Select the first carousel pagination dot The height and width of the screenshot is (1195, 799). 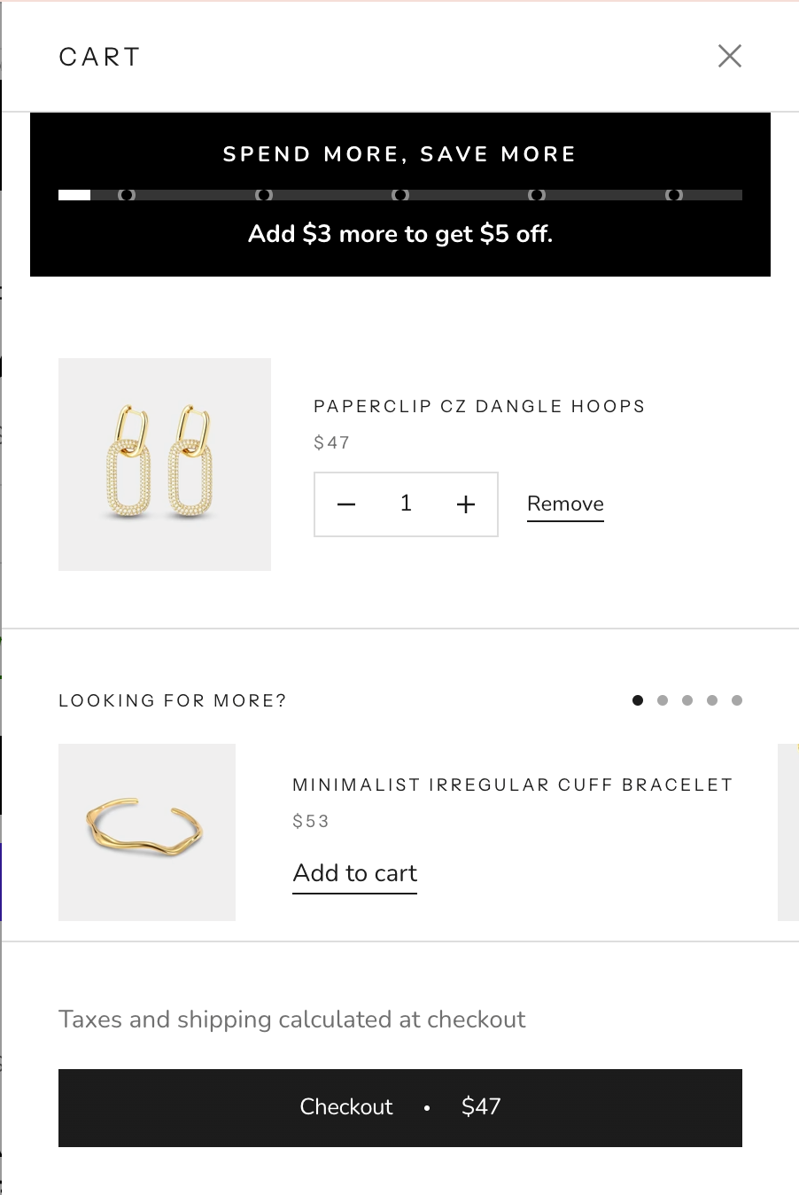tap(638, 700)
